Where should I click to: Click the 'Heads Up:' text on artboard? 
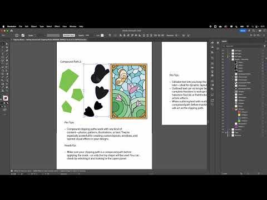70,146
